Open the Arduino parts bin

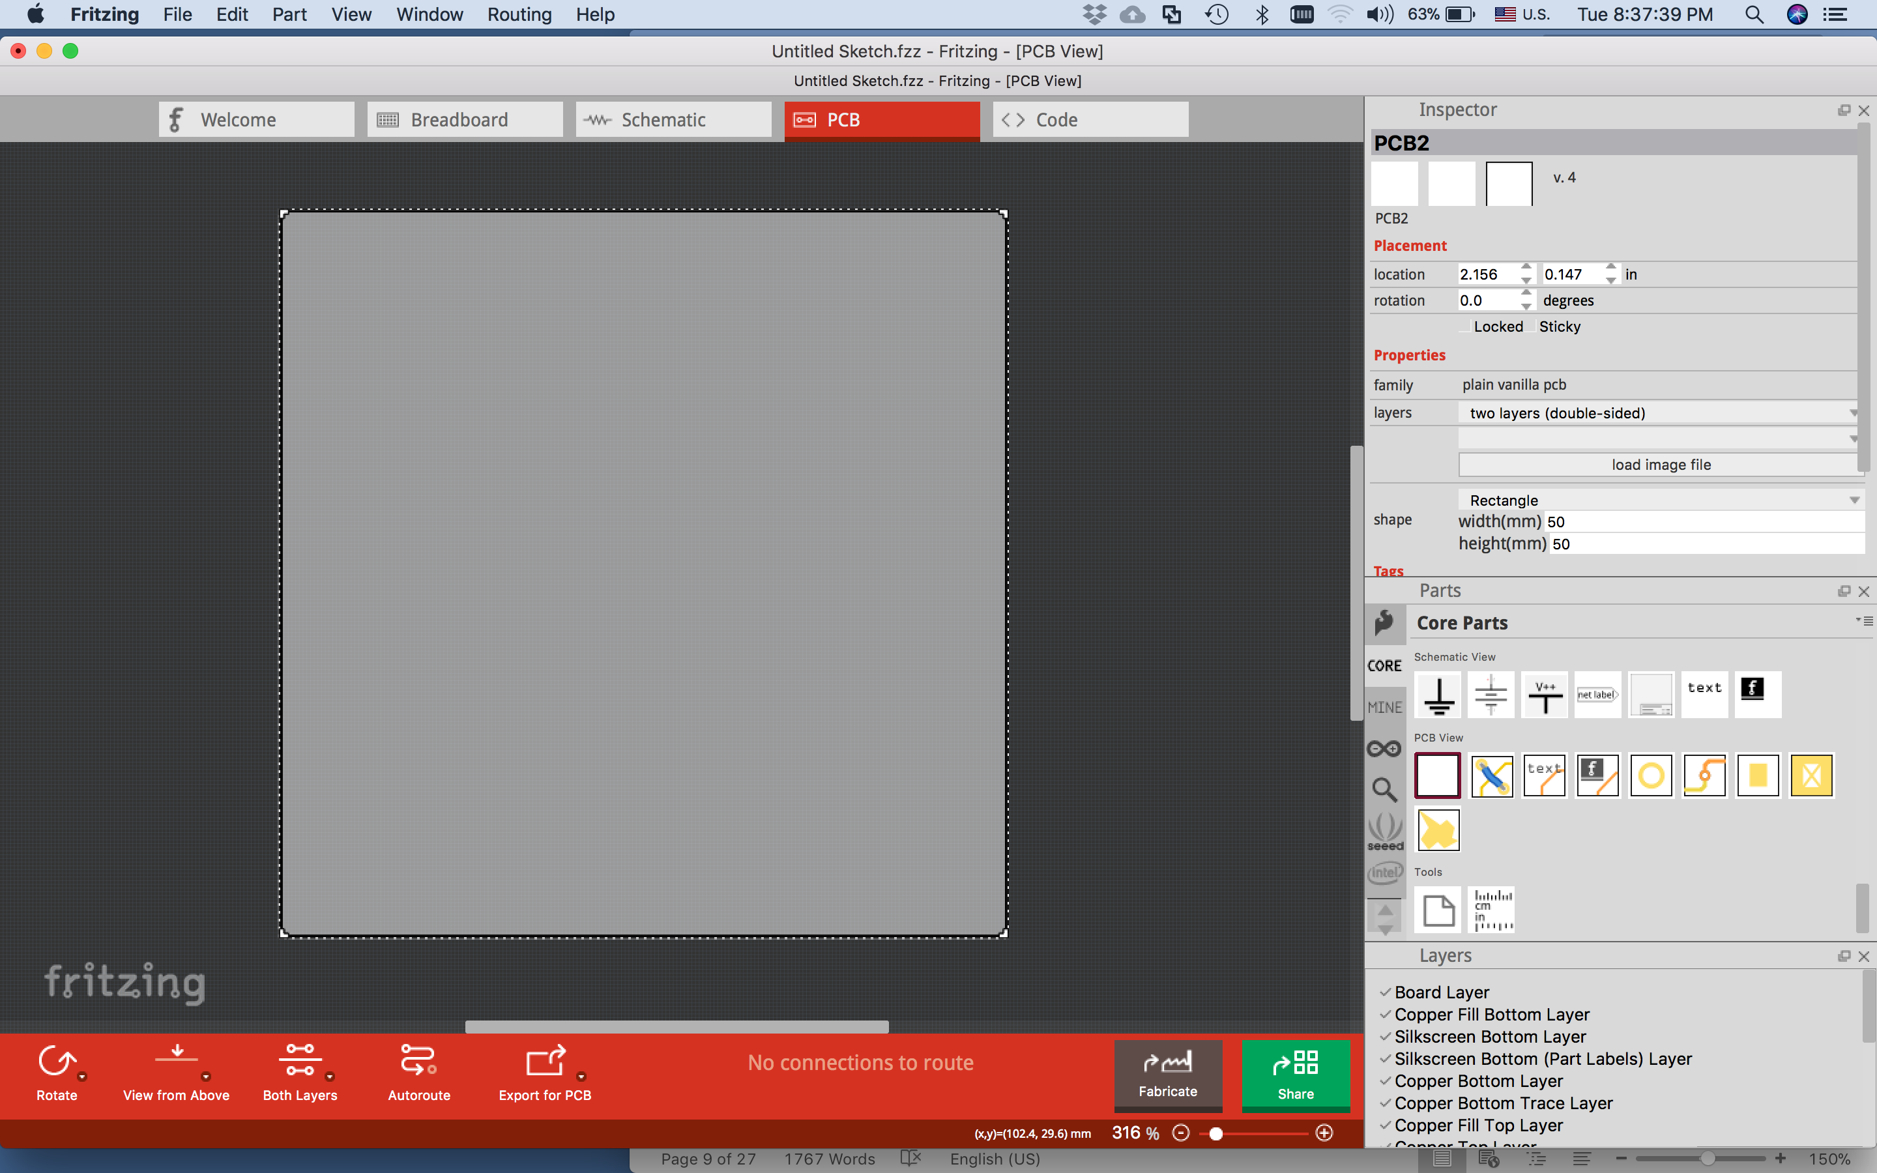pos(1384,749)
